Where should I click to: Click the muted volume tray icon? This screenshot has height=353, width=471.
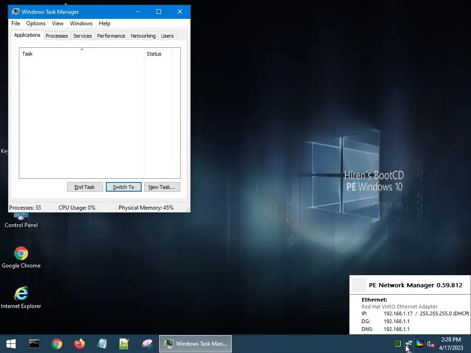(431, 344)
